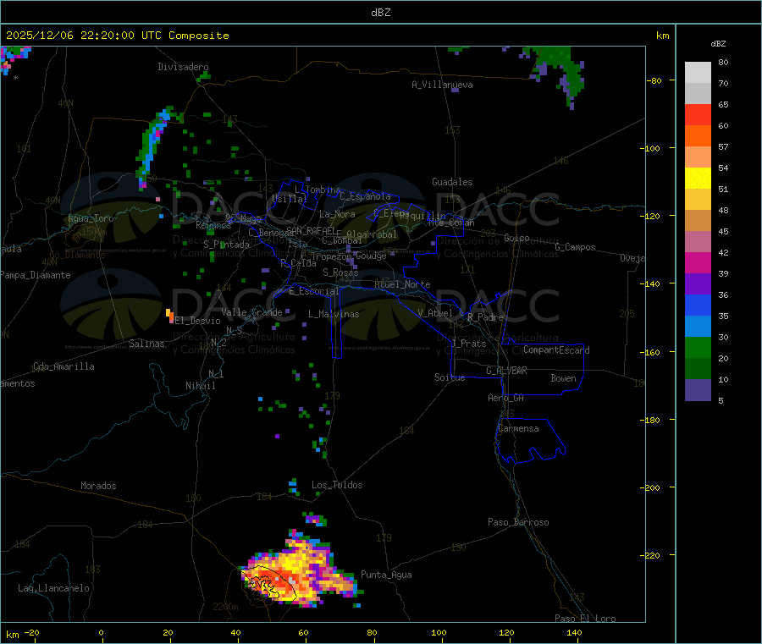Click the R_Padre label
This screenshot has width=762, height=644.
coord(485,317)
